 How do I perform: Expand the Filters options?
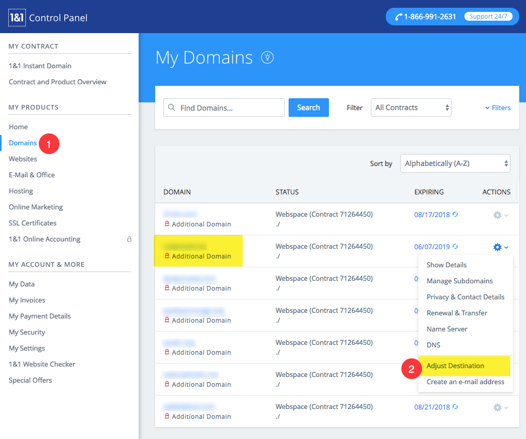coord(498,108)
